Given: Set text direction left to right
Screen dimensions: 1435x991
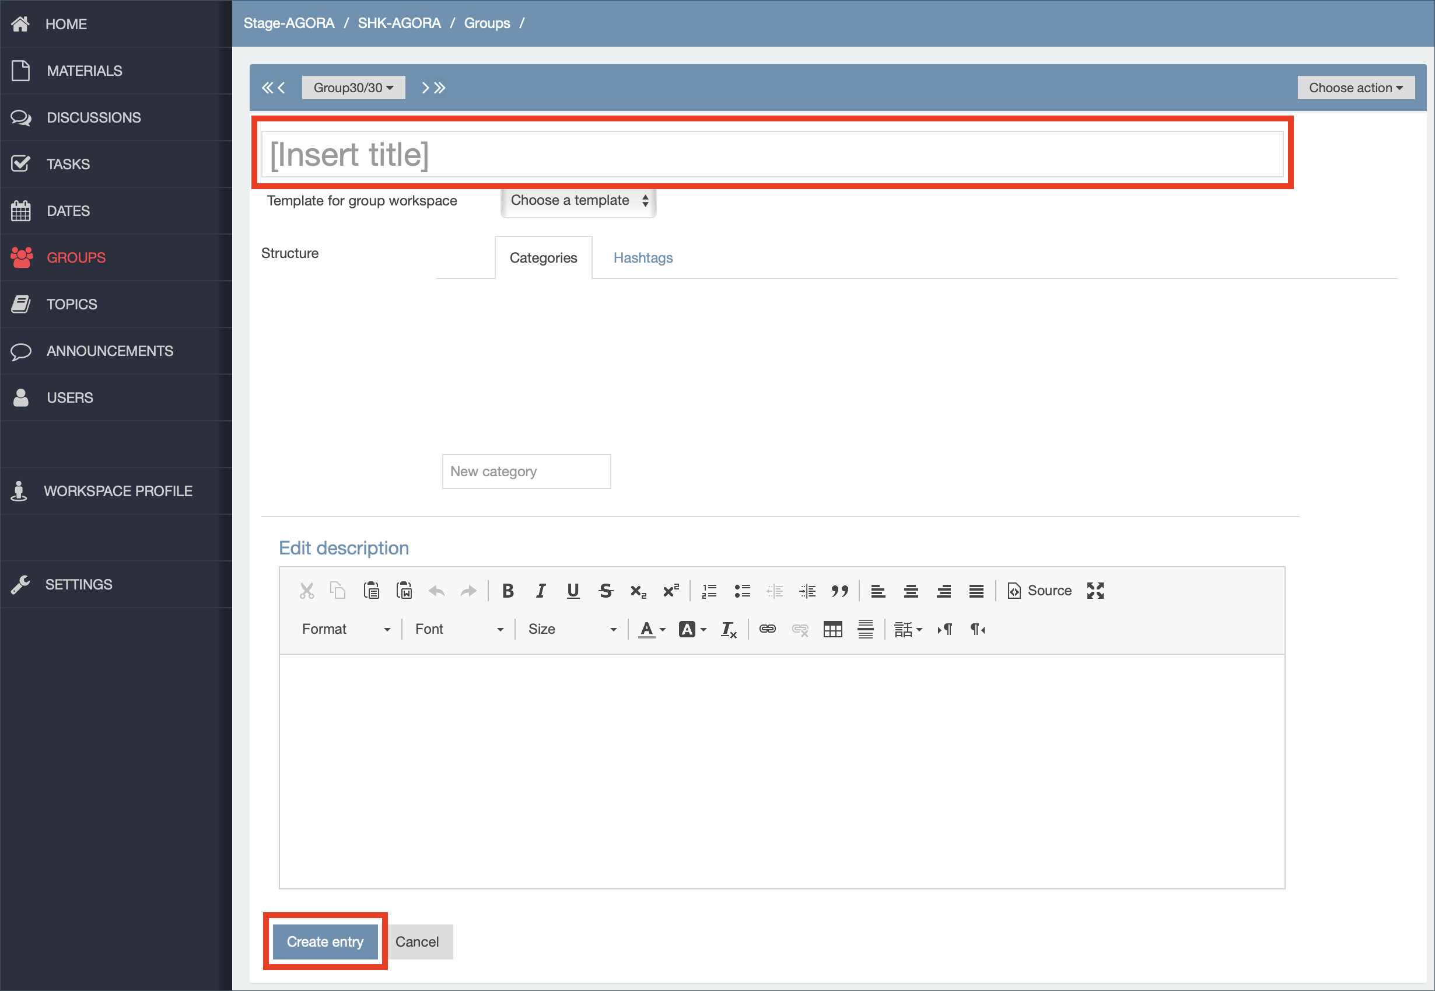Looking at the screenshot, I should (x=944, y=629).
